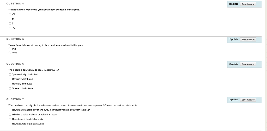Screen dimensions: 267x131
Task: Mark Question 5 as False
Action: (x=10, y=53)
